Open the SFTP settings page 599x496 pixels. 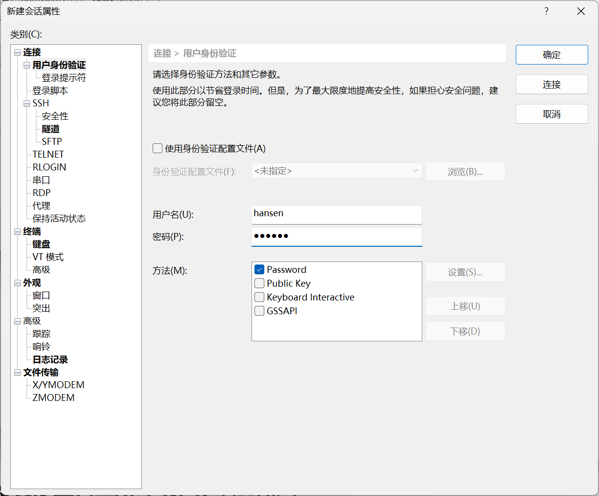(52, 141)
